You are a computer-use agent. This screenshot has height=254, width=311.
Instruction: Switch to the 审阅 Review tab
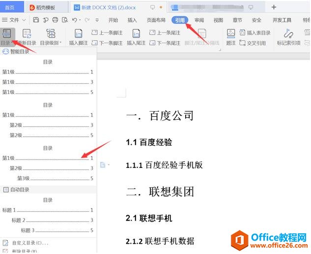click(199, 20)
